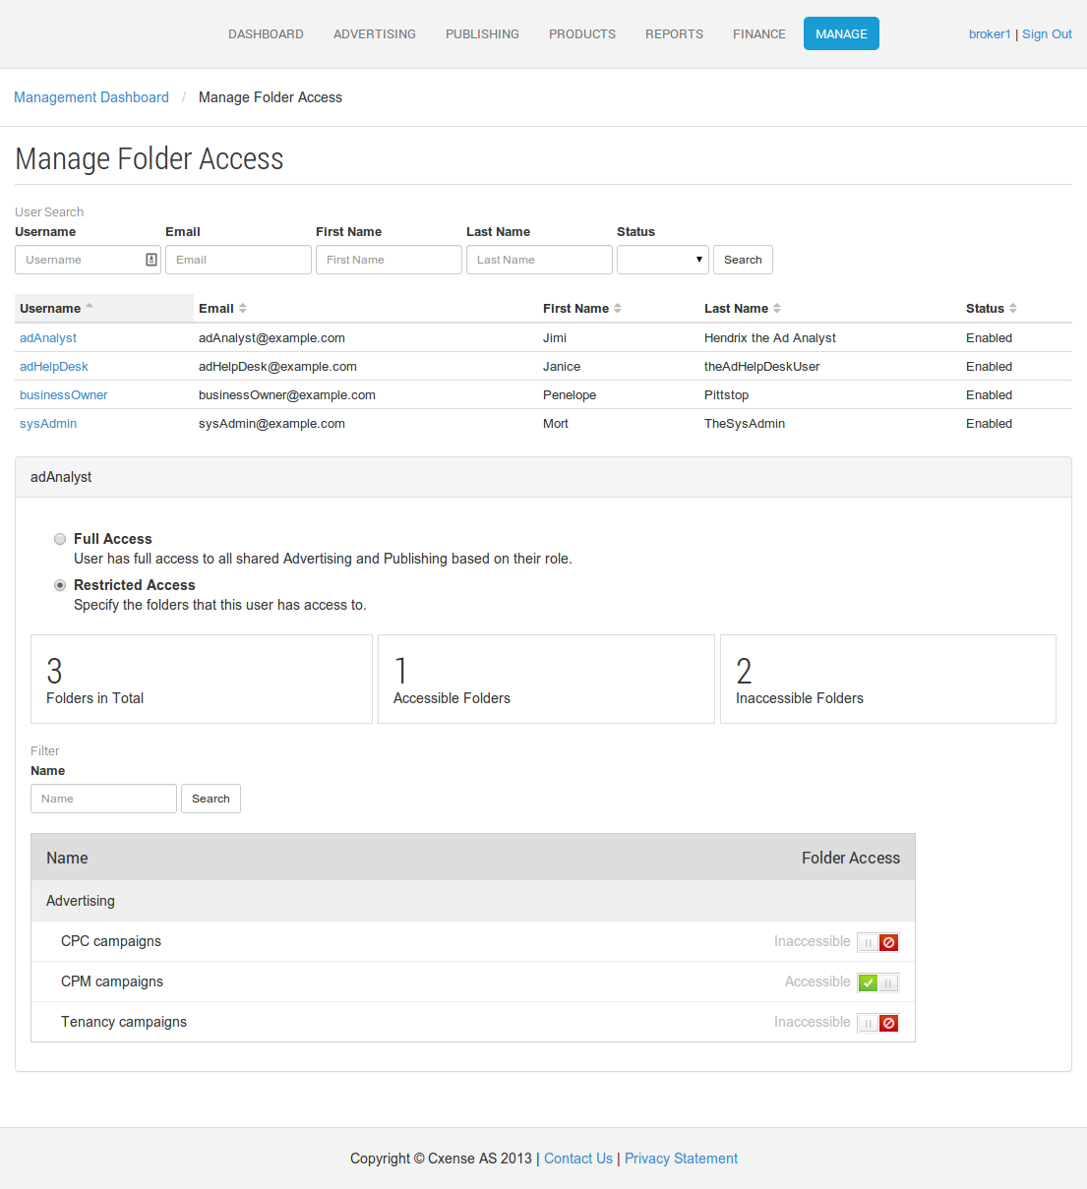Toggle folder access for Tenancy campaigns
This screenshot has height=1189, width=1087.
click(877, 1023)
